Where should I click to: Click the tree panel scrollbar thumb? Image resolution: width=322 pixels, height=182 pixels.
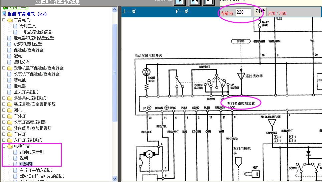pos(114,73)
